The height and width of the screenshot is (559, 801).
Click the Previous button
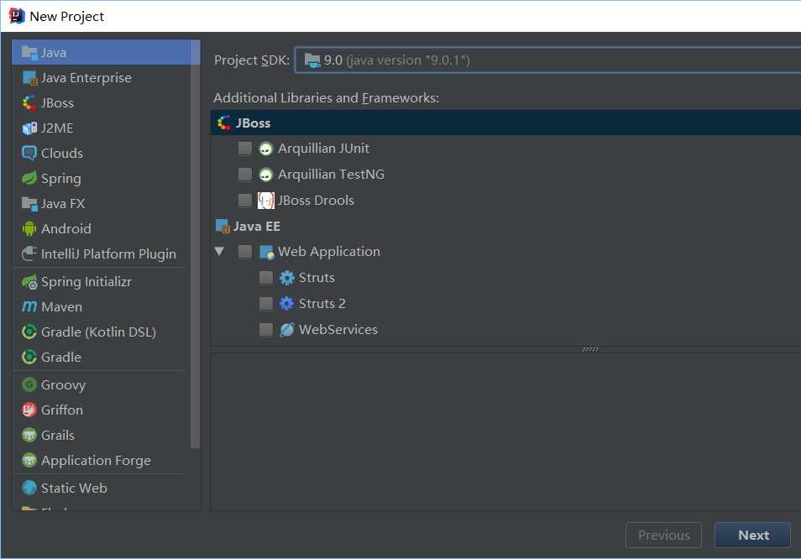pos(663,535)
